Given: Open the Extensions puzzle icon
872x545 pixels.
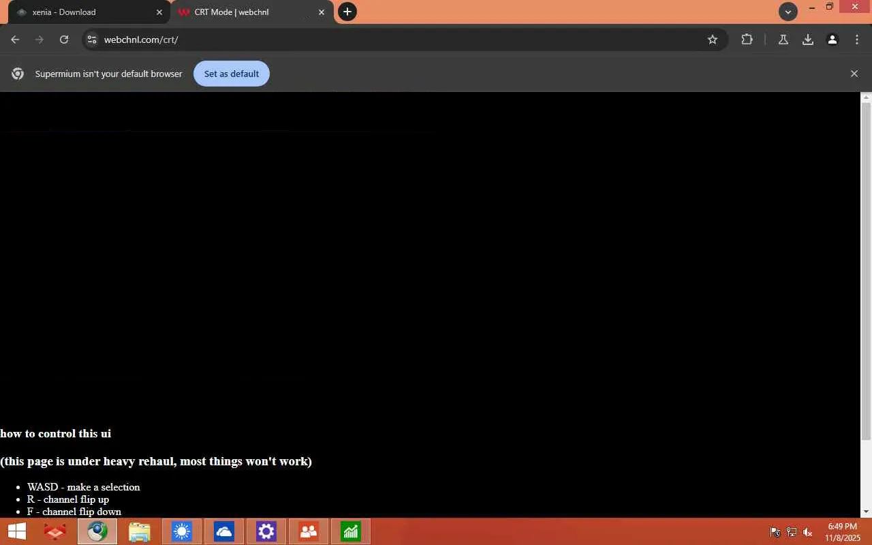Looking at the screenshot, I should tap(747, 40).
